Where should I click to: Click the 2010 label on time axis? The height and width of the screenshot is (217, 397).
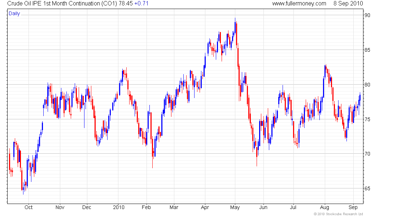[118, 207]
